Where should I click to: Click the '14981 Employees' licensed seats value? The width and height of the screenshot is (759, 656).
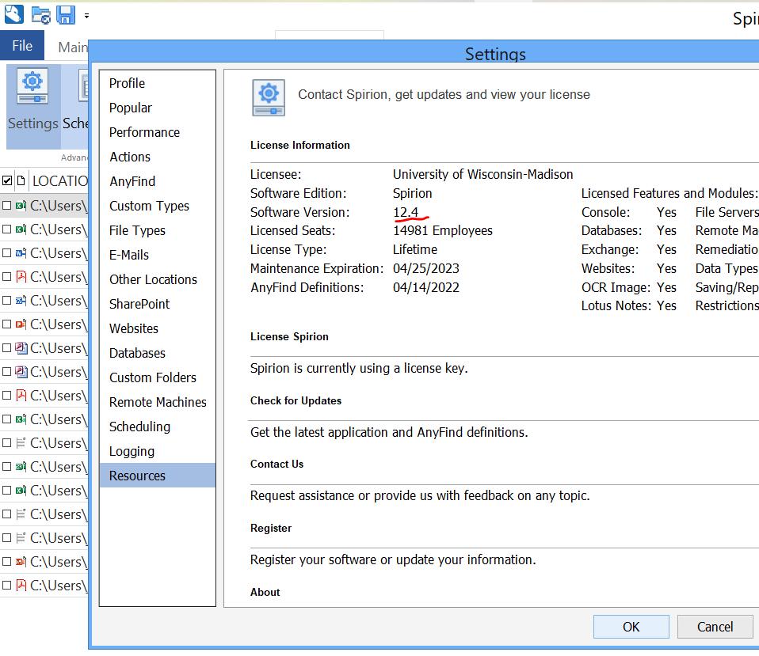point(443,230)
